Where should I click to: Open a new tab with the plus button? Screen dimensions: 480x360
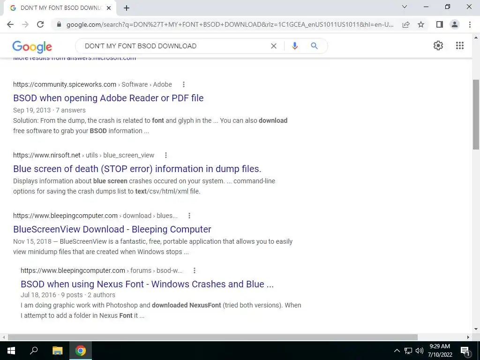127,8
